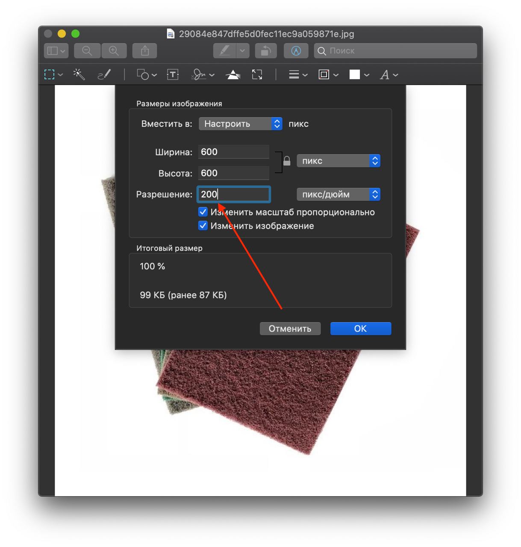
Task: Open the Signature tool
Action: pyautogui.click(x=202, y=74)
